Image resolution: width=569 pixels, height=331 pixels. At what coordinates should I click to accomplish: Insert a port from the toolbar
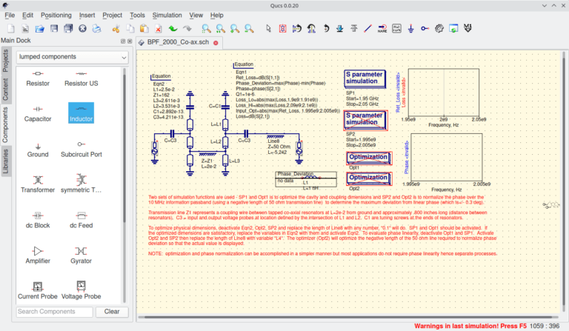point(425,28)
